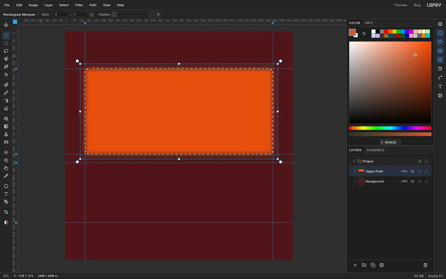446x279 pixels.
Task: Select the Eraser tool
Action: click(6, 108)
